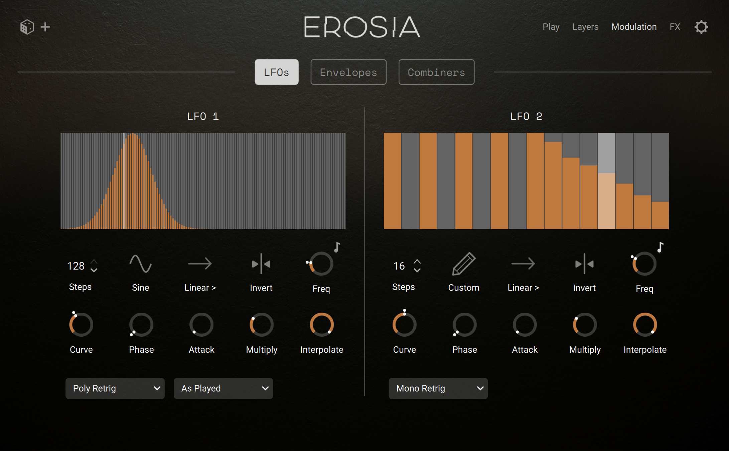
Task: Click LFO 2 Linear direction arrow icon
Action: click(x=523, y=264)
